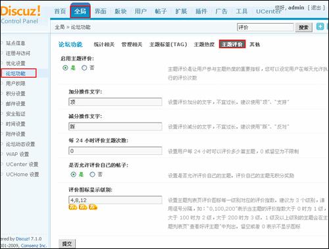Click the 评价图标显示级别 field with 4,8,12
The height and width of the screenshot is (249, 329).
point(115,200)
